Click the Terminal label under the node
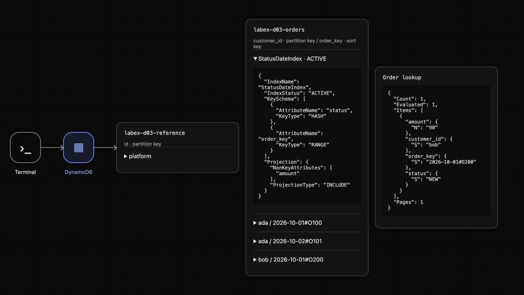The width and height of the screenshot is (524, 295). (x=25, y=172)
